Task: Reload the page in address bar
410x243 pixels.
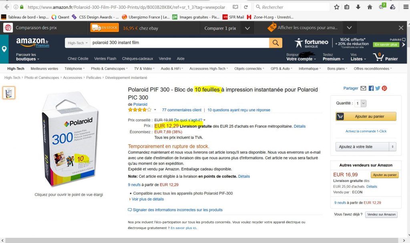Action: coord(246,7)
